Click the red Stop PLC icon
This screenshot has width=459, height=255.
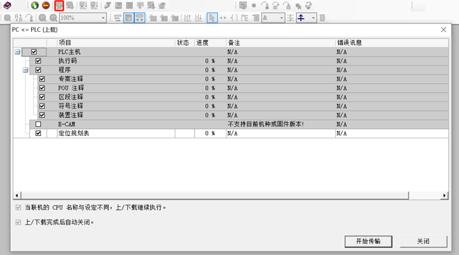[46, 5]
